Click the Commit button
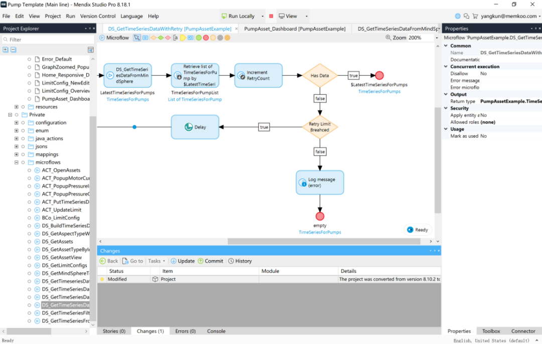542x344 pixels. coord(210,261)
